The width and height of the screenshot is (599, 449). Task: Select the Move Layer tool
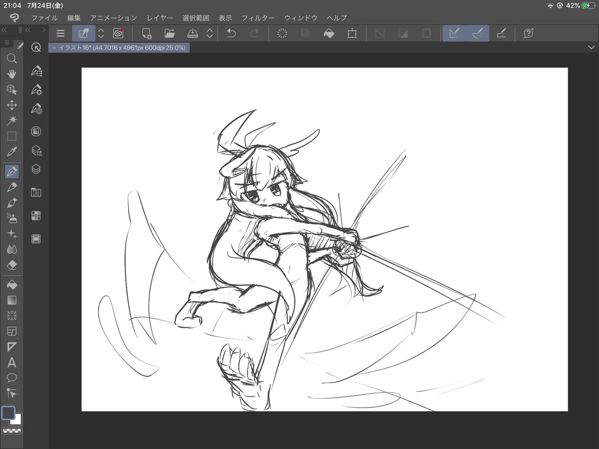click(12, 105)
